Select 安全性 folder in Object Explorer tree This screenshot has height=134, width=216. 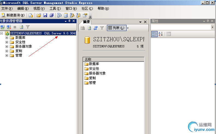[x=20, y=42]
